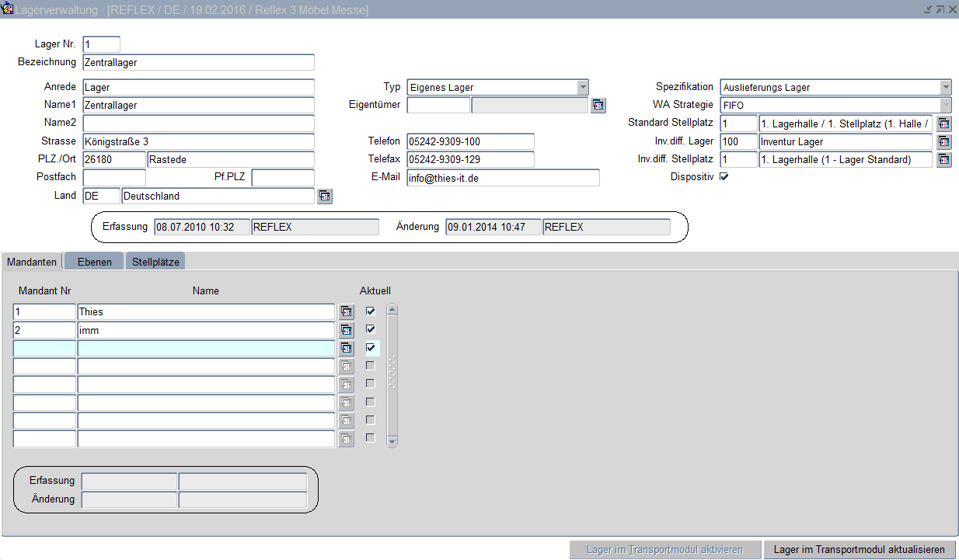Open lookup icon for Inv.diff. Stellplatz
The height and width of the screenshot is (560, 959).
tap(944, 159)
